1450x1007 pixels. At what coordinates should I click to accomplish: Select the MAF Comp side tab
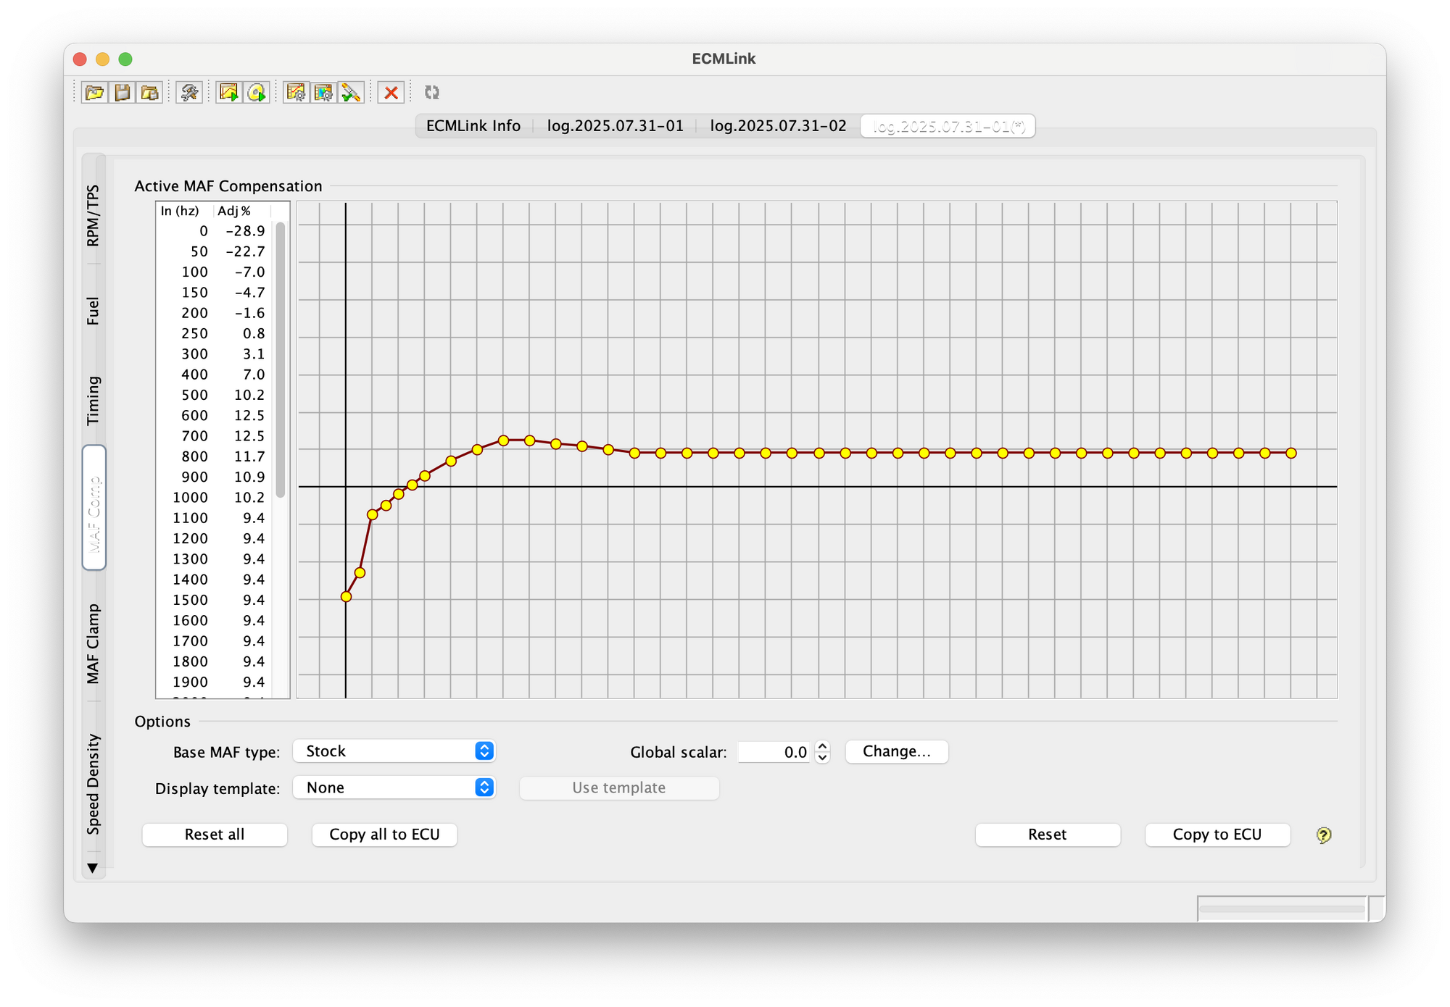(x=94, y=507)
